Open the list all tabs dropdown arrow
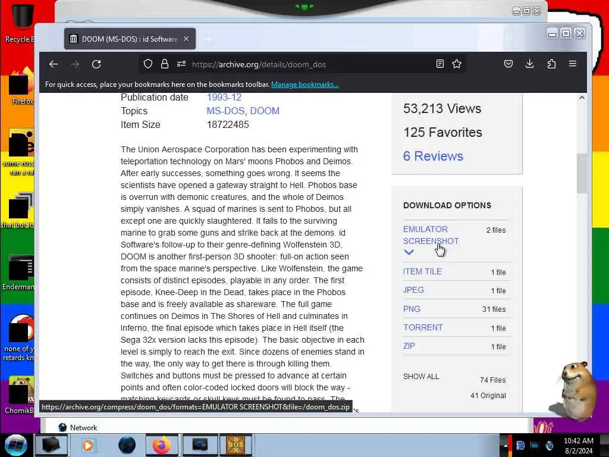Image resolution: width=609 pixels, height=457 pixels. (x=510, y=39)
